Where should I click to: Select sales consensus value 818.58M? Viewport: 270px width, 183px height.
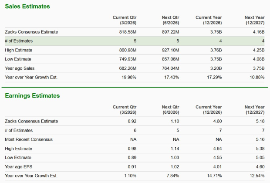click(128, 32)
